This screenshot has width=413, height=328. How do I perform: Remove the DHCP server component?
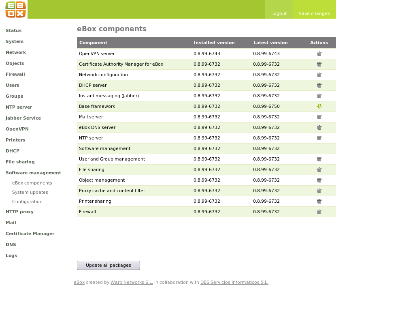[319, 86]
